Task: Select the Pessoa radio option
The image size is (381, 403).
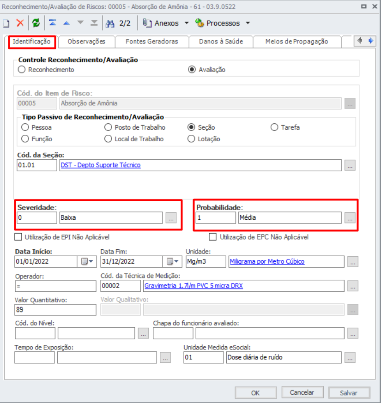Action: 25,127
